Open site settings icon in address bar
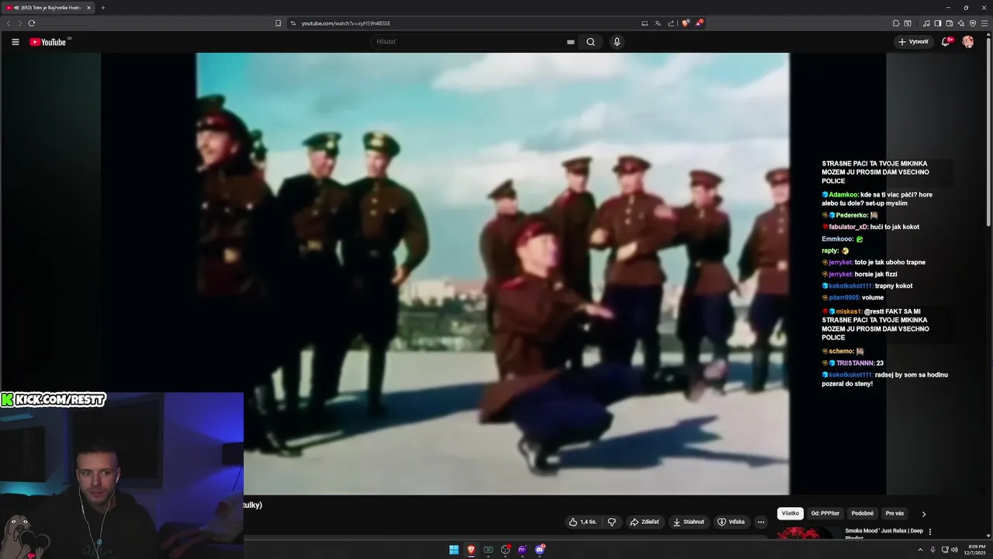This screenshot has width=993, height=559. (293, 23)
